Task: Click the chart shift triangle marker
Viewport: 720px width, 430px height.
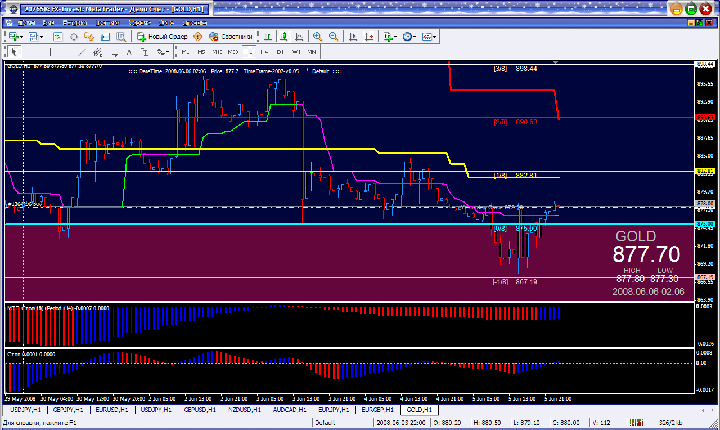Action: pyautogui.click(x=556, y=62)
